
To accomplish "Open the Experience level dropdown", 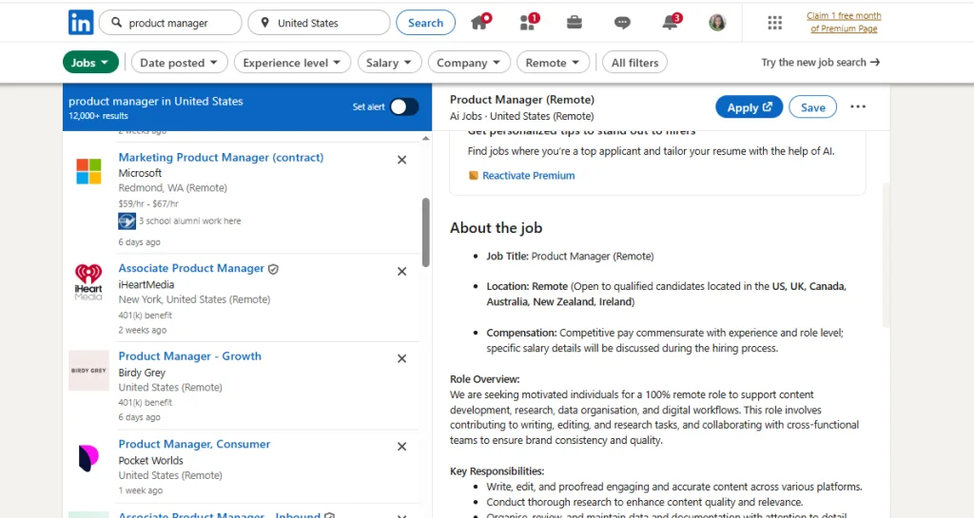I will click(292, 62).
